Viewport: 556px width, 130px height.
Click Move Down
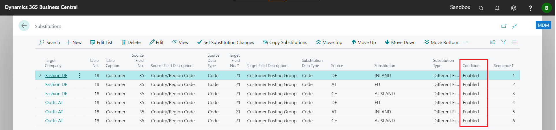pyautogui.click(x=400, y=42)
